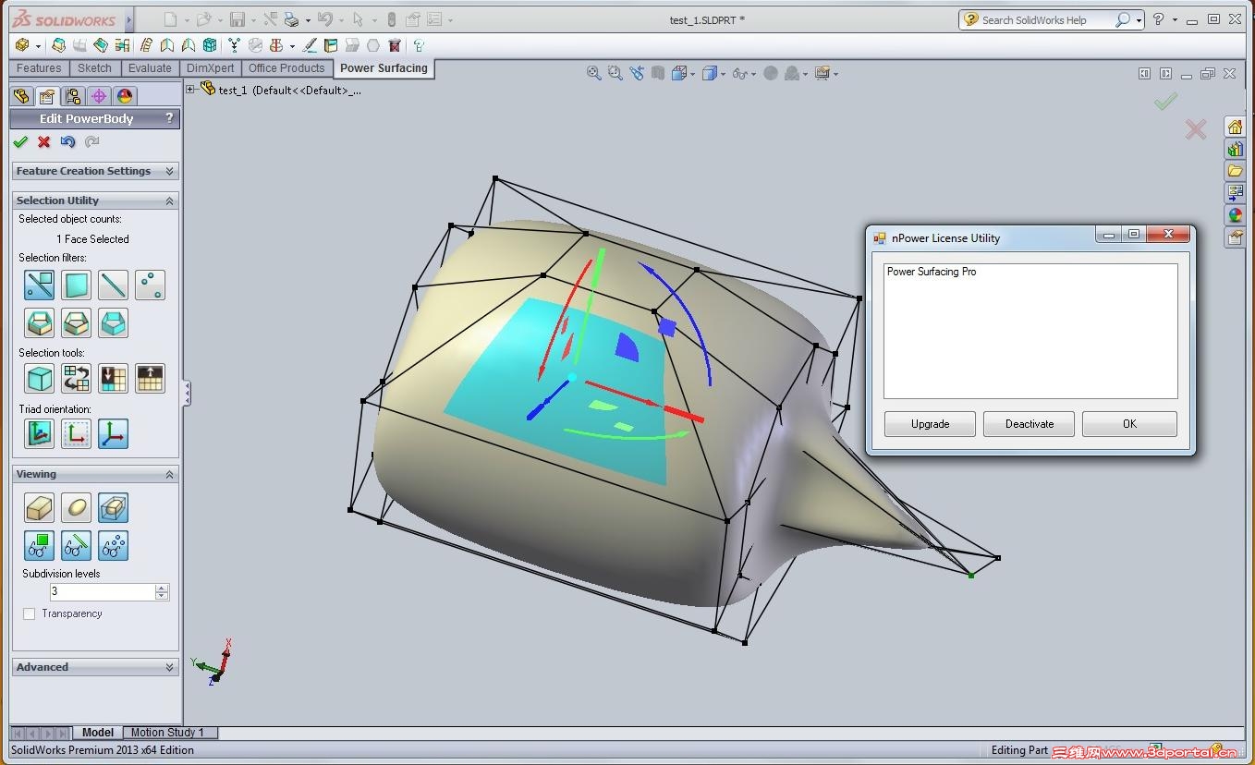Collapse the Viewing section
This screenshot has width=1255, height=765.
click(x=169, y=474)
